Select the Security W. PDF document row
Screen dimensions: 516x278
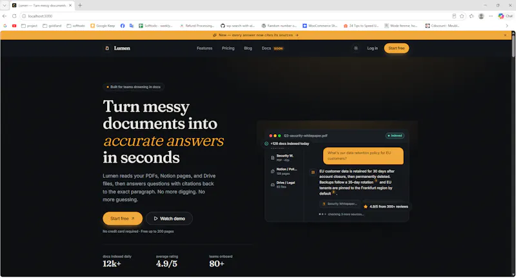click(284, 157)
